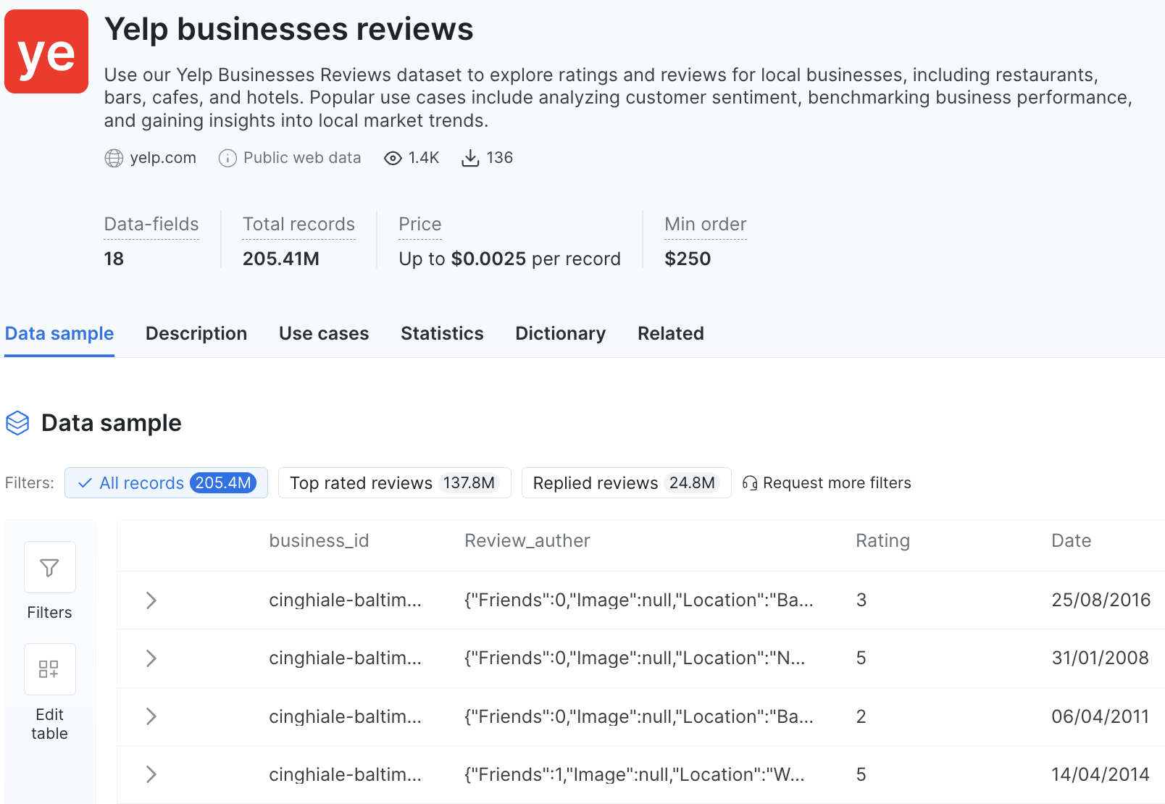Click the Price label
This screenshot has width=1165, height=804.
(x=420, y=225)
